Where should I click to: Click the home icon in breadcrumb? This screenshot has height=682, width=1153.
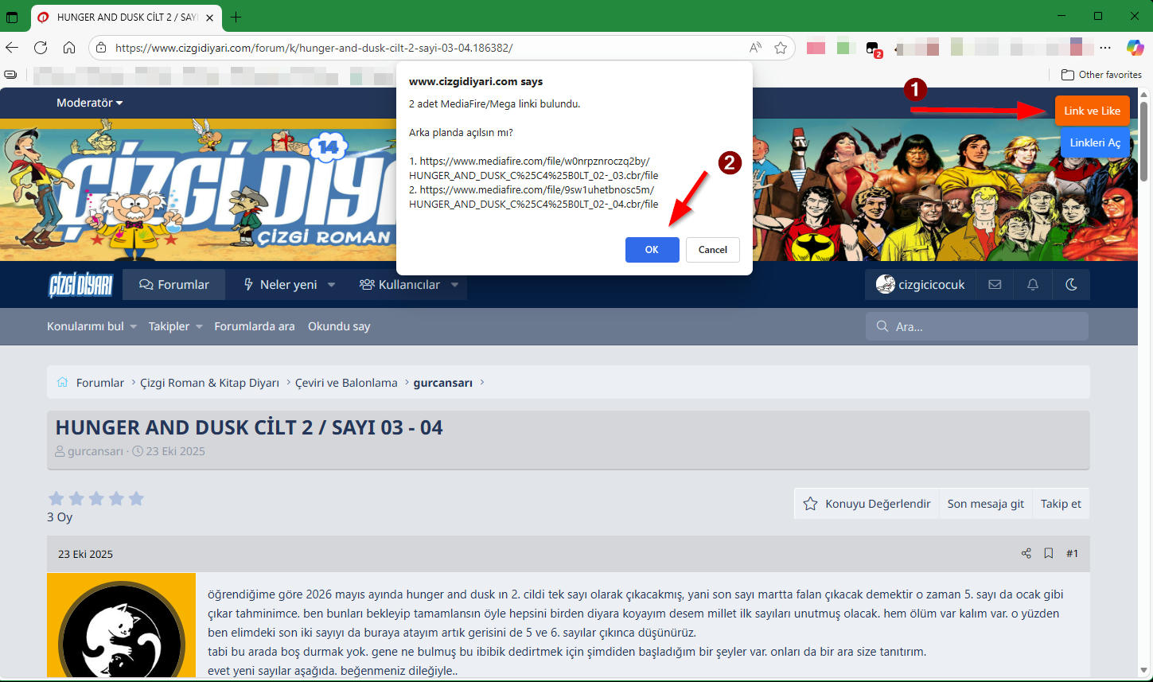coord(62,383)
